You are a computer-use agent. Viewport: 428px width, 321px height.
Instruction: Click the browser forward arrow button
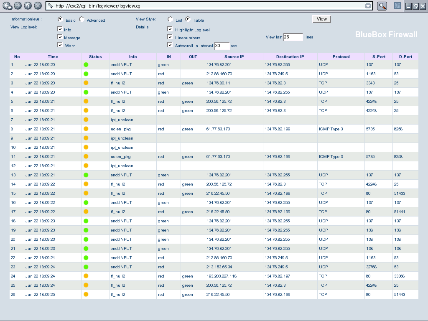point(18,6)
